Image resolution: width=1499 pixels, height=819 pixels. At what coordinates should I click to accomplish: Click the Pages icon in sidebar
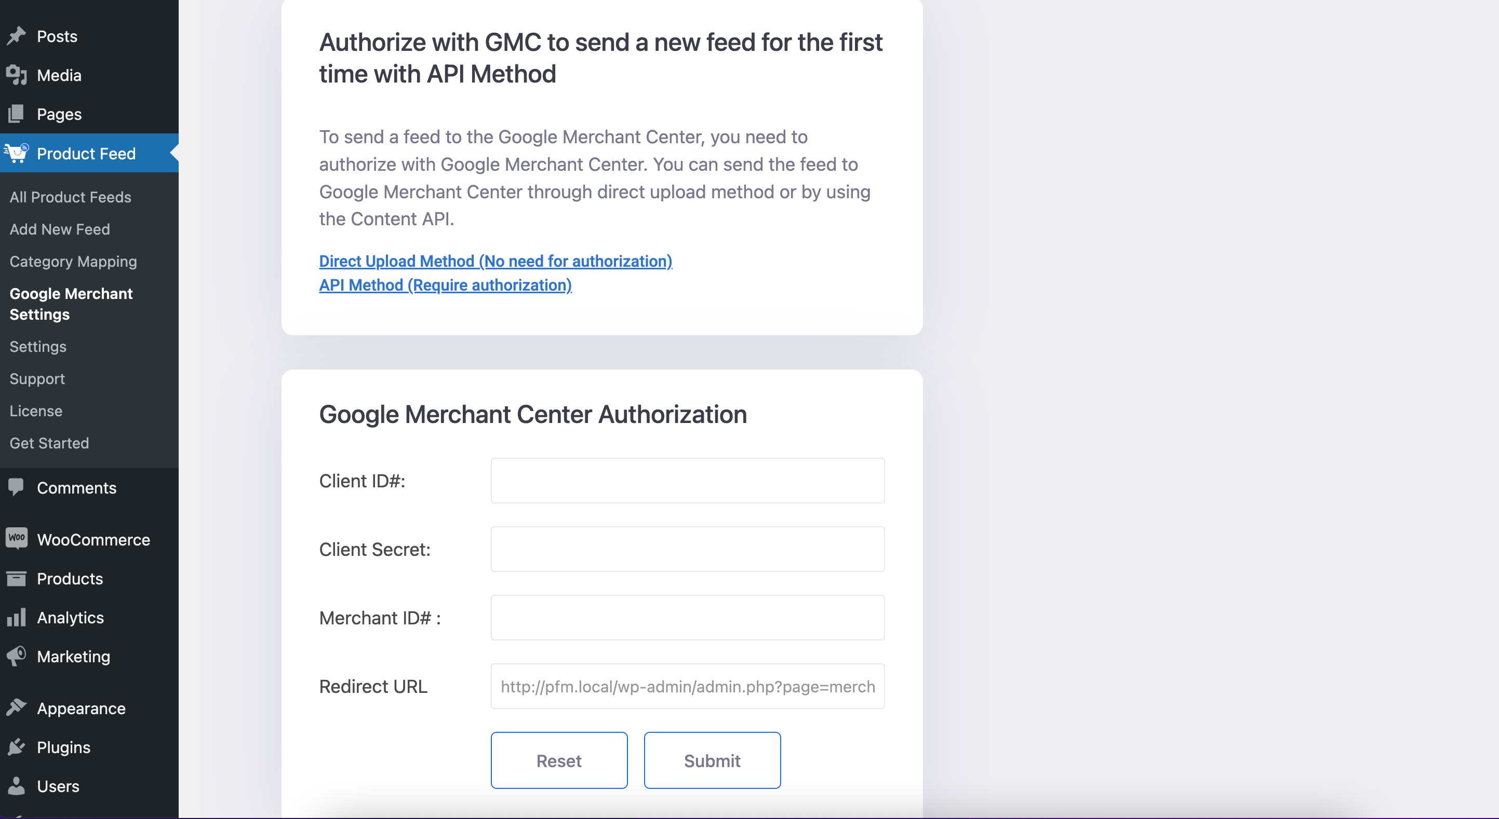16,114
